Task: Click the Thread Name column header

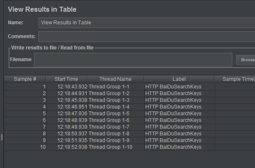Action: [116, 79]
